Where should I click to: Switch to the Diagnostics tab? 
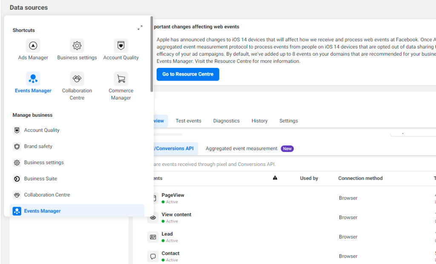click(x=227, y=121)
